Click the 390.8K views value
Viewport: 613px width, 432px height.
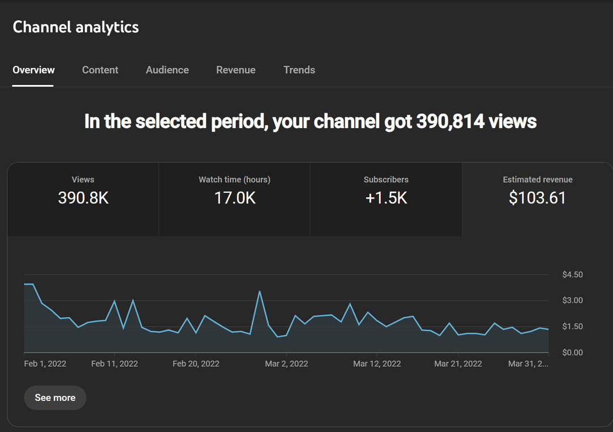click(83, 198)
